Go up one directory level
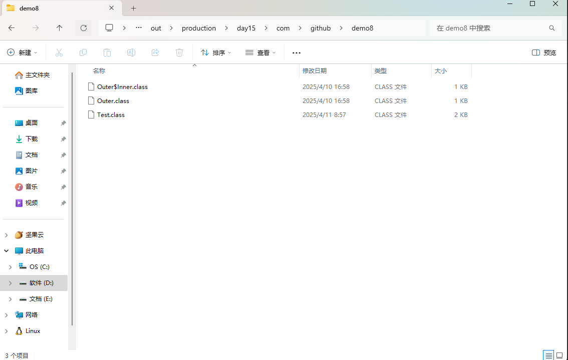Viewport: 568px width, 360px height. [60, 28]
